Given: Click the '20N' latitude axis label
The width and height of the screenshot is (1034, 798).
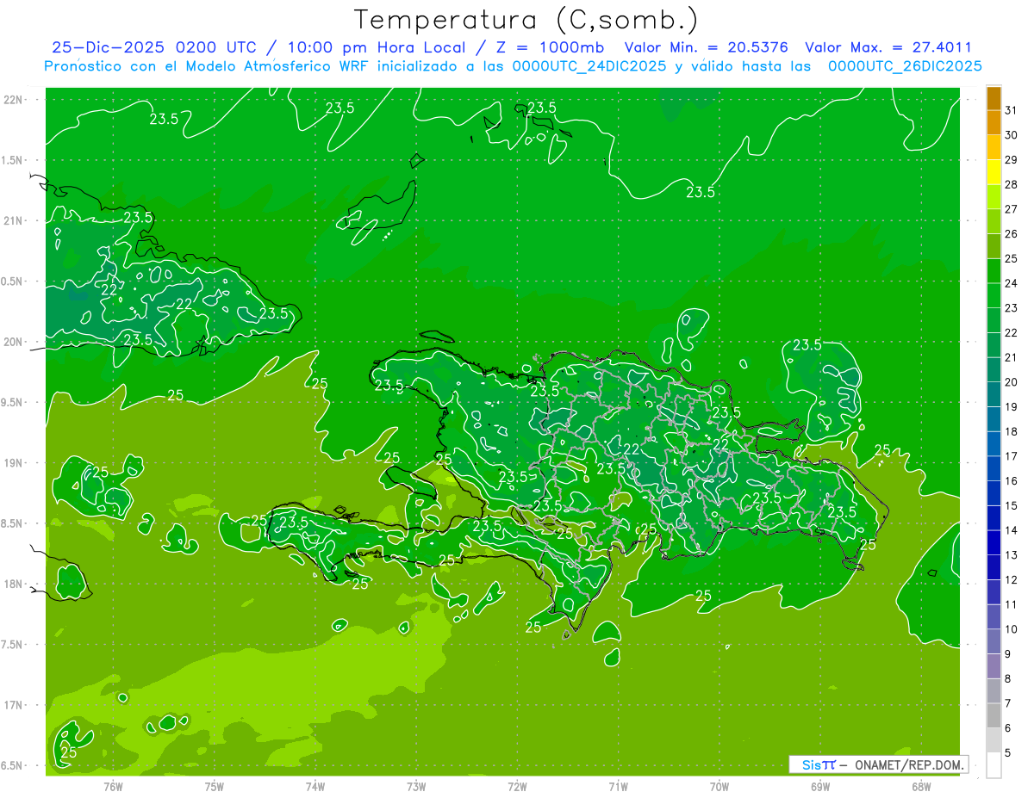Looking at the screenshot, I should point(13,342).
